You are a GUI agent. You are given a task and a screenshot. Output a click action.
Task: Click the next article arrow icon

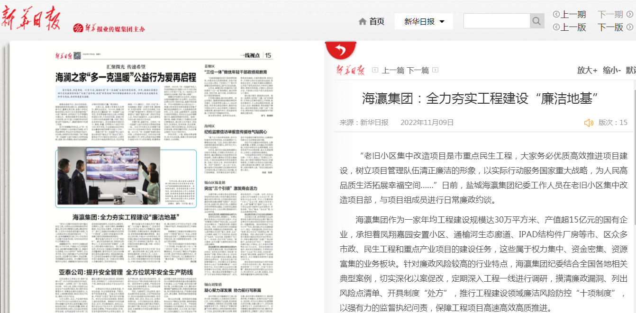click(435, 70)
